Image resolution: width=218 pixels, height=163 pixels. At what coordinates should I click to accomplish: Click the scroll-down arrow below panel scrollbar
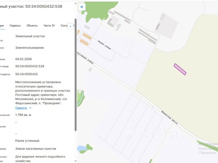pyautogui.click(x=76, y=161)
